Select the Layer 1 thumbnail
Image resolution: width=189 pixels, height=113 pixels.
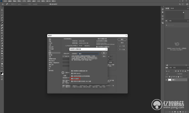(x=170, y=80)
